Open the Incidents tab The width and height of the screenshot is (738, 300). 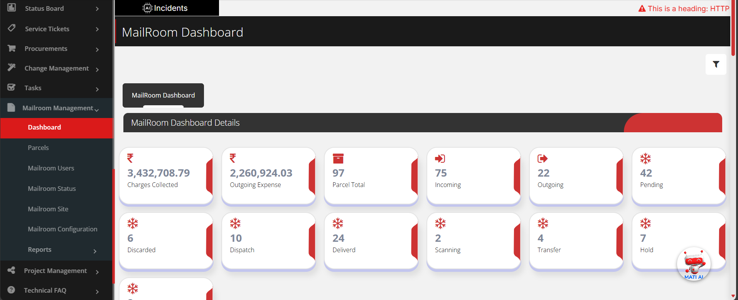(167, 8)
